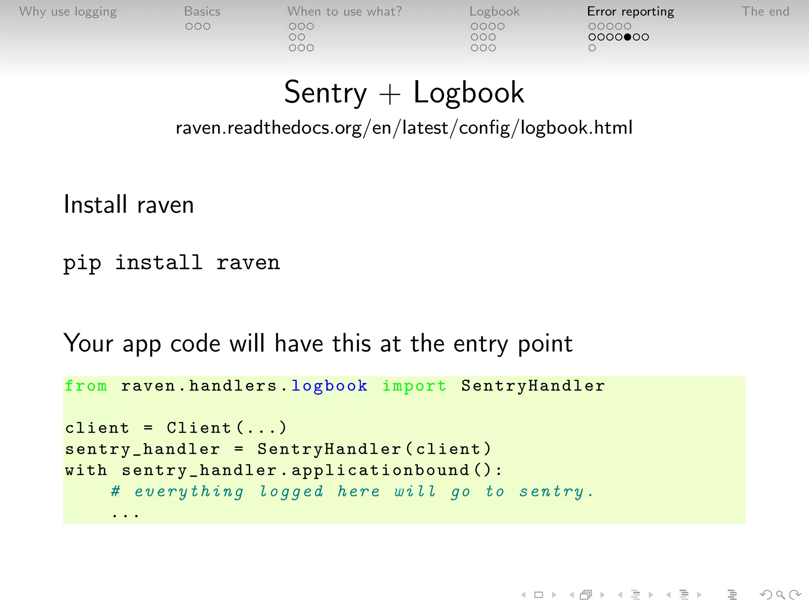Select last dot under Basics
The width and height of the screenshot is (809, 607).
(207, 26)
